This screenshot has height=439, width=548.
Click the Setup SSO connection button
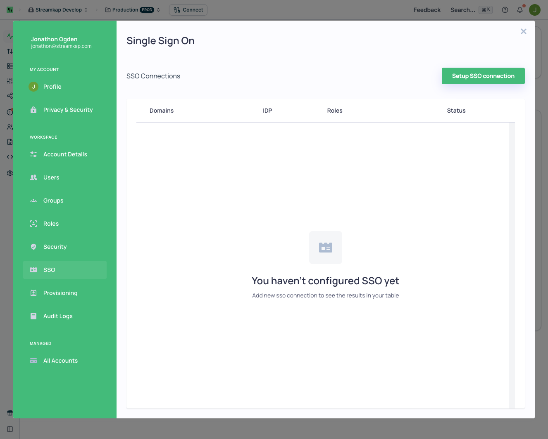(483, 76)
